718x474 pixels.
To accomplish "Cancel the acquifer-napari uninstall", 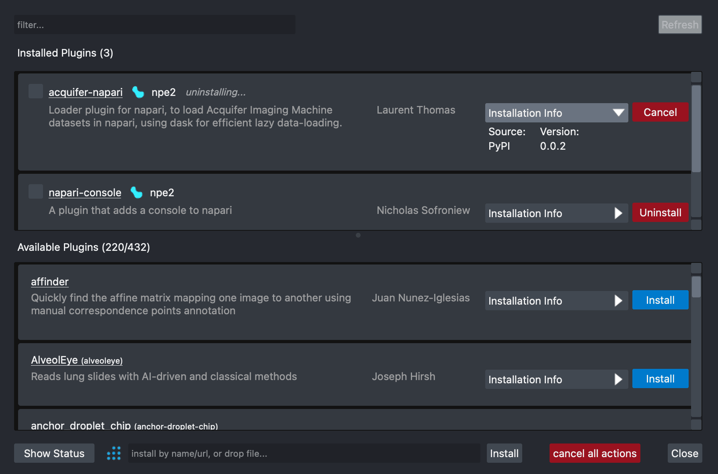I will (660, 112).
